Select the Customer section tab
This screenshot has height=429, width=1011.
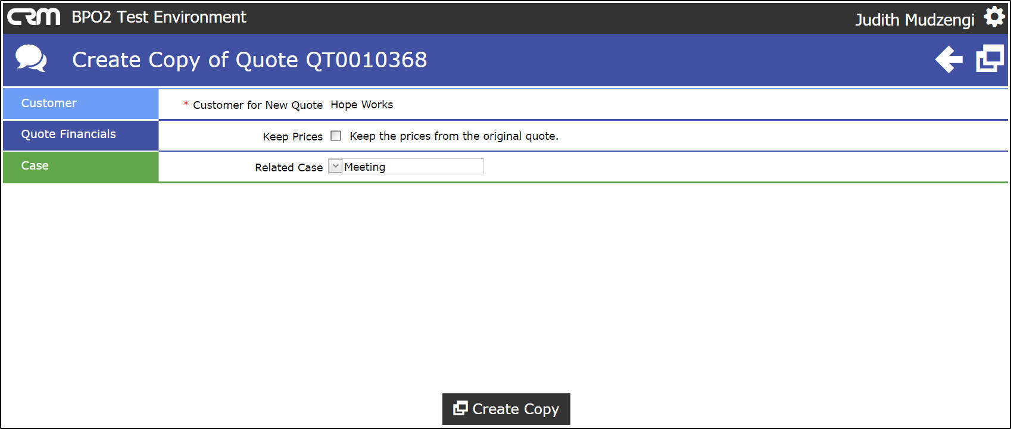(81, 104)
